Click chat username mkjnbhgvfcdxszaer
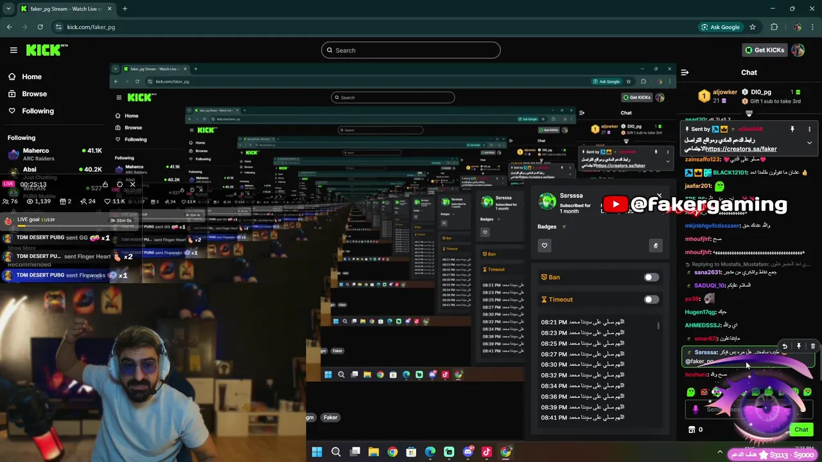This screenshot has width=822, height=462. pos(712,226)
